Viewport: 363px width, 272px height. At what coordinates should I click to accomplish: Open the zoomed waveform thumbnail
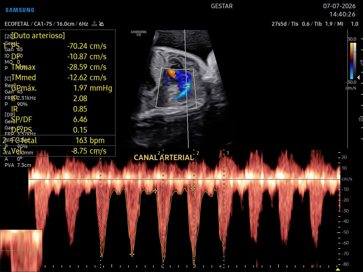21,251
